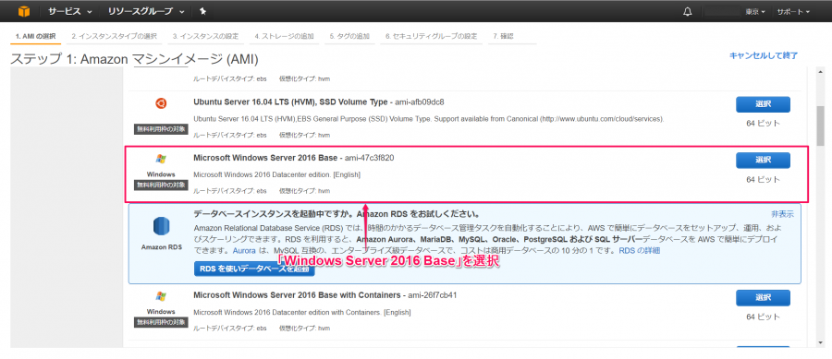Go to the 6. セキュリティグループの設定 tab
The image size is (832, 359).
coord(431,37)
